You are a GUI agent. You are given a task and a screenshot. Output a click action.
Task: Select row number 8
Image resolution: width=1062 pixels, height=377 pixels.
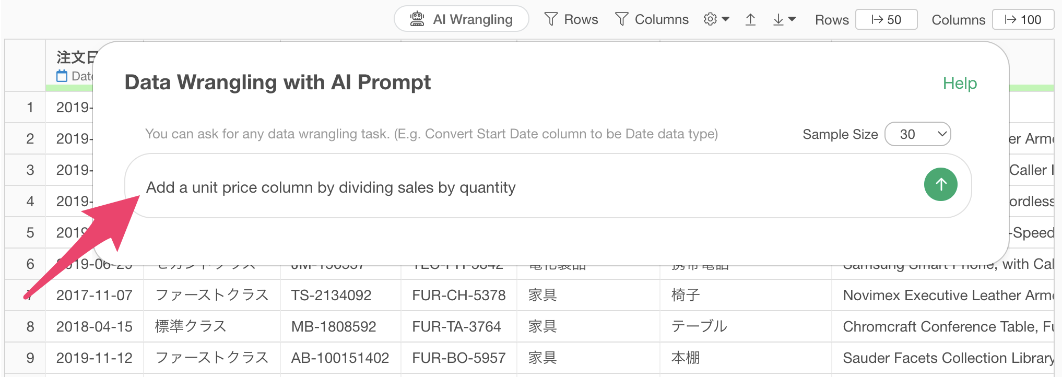[30, 327]
